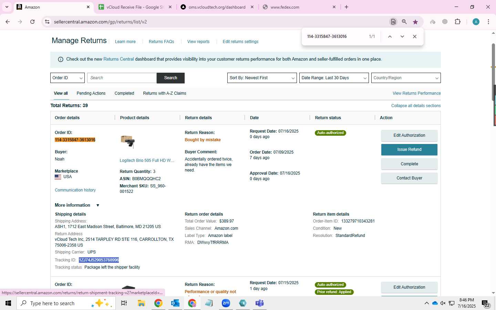Select the Pending Actions tab
496x310 pixels.
coord(91,93)
